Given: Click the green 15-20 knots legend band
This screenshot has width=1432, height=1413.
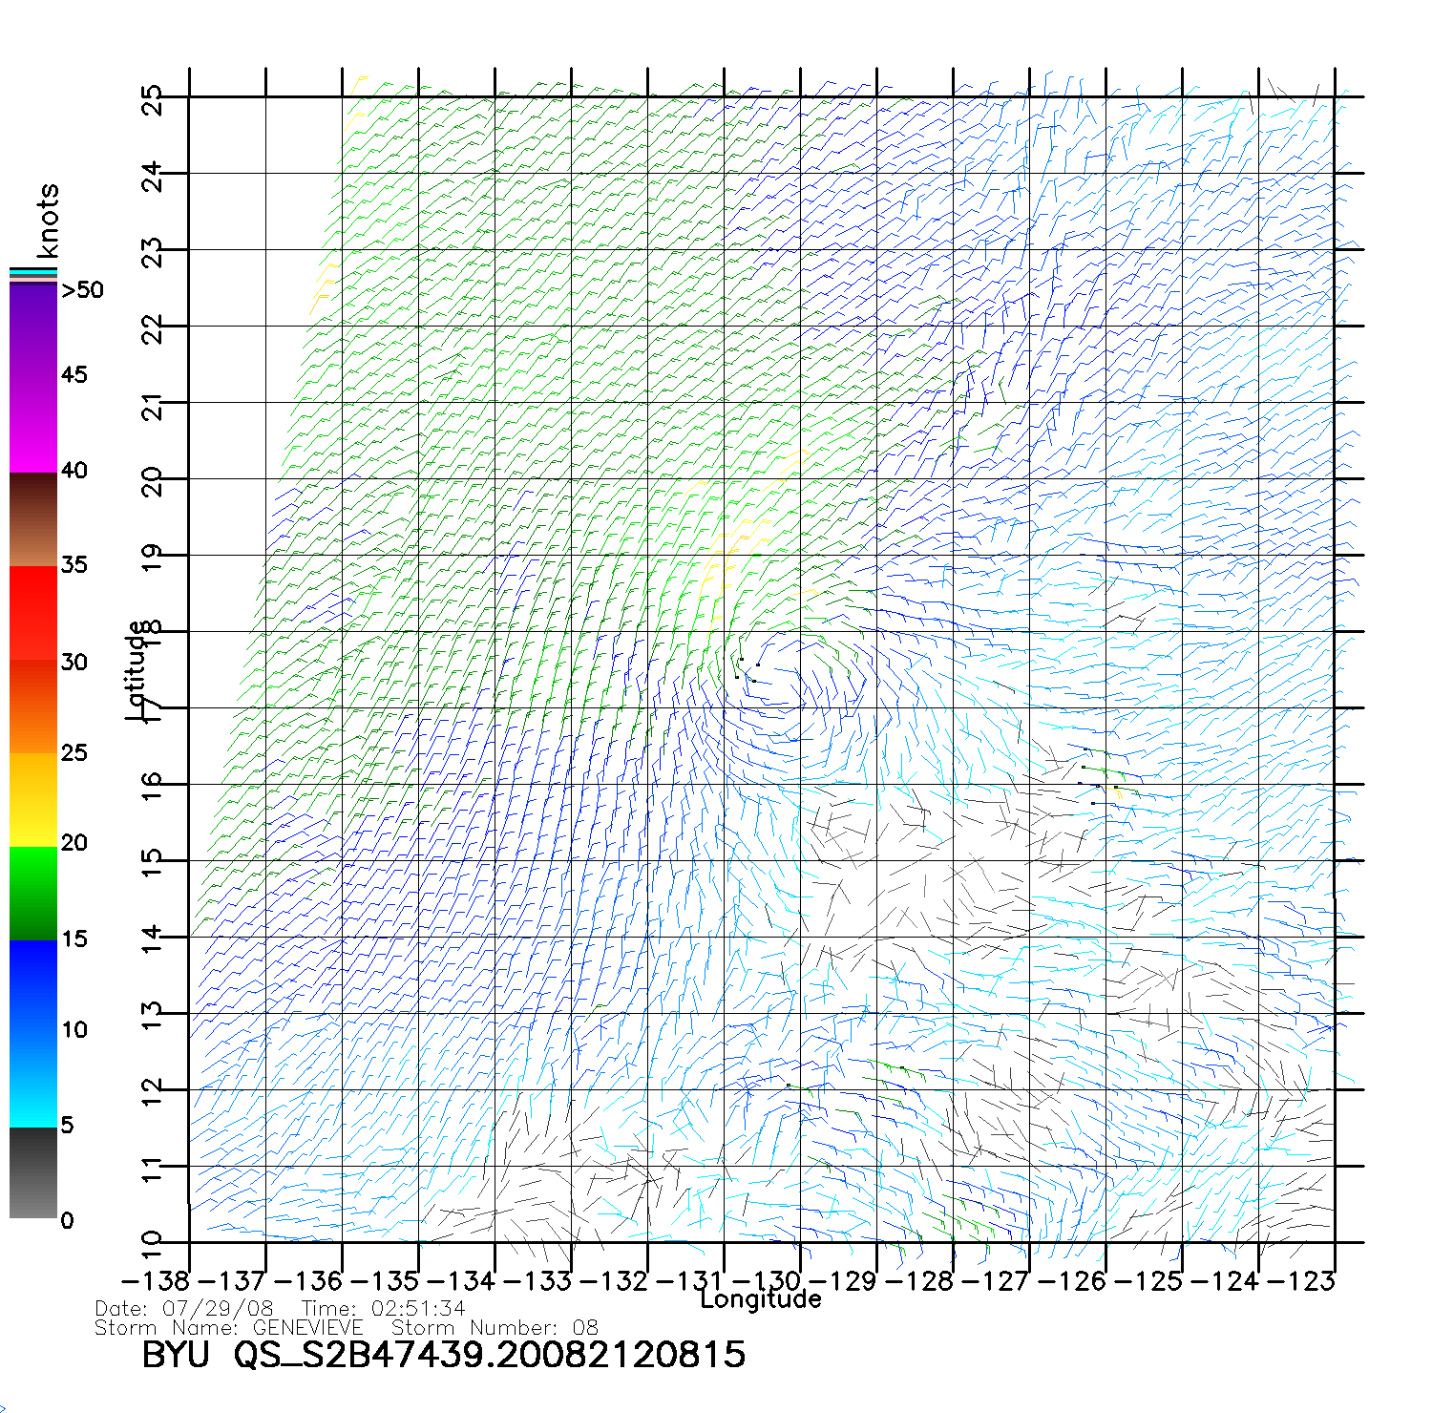Looking at the screenshot, I should [32, 893].
